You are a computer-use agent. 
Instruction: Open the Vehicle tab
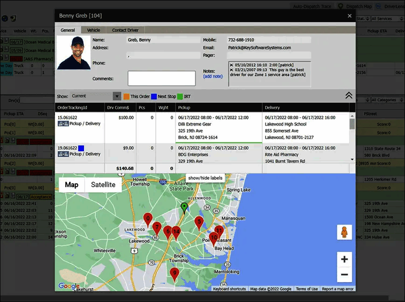(93, 30)
